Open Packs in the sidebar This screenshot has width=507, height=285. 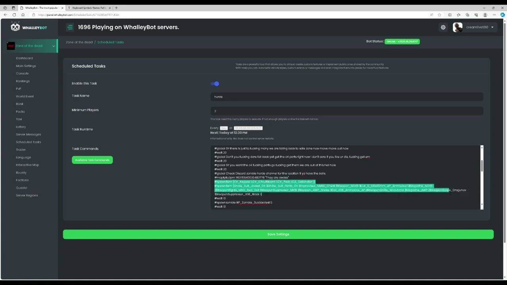point(20,112)
